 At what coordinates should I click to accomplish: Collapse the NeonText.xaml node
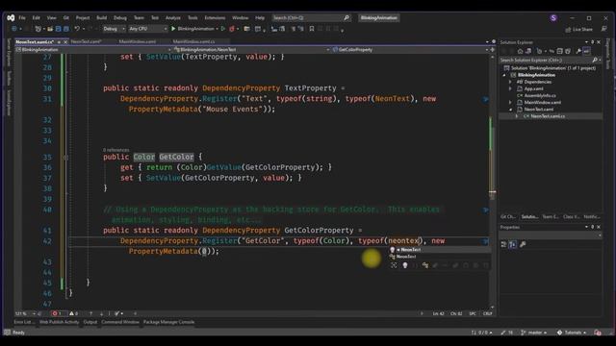pos(510,110)
